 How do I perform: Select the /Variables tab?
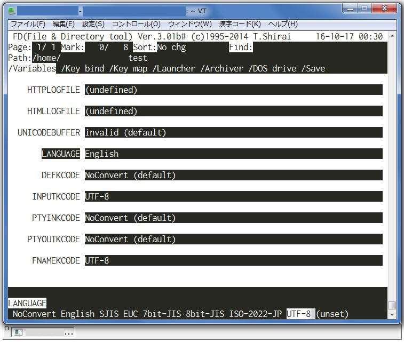point(32,68)
